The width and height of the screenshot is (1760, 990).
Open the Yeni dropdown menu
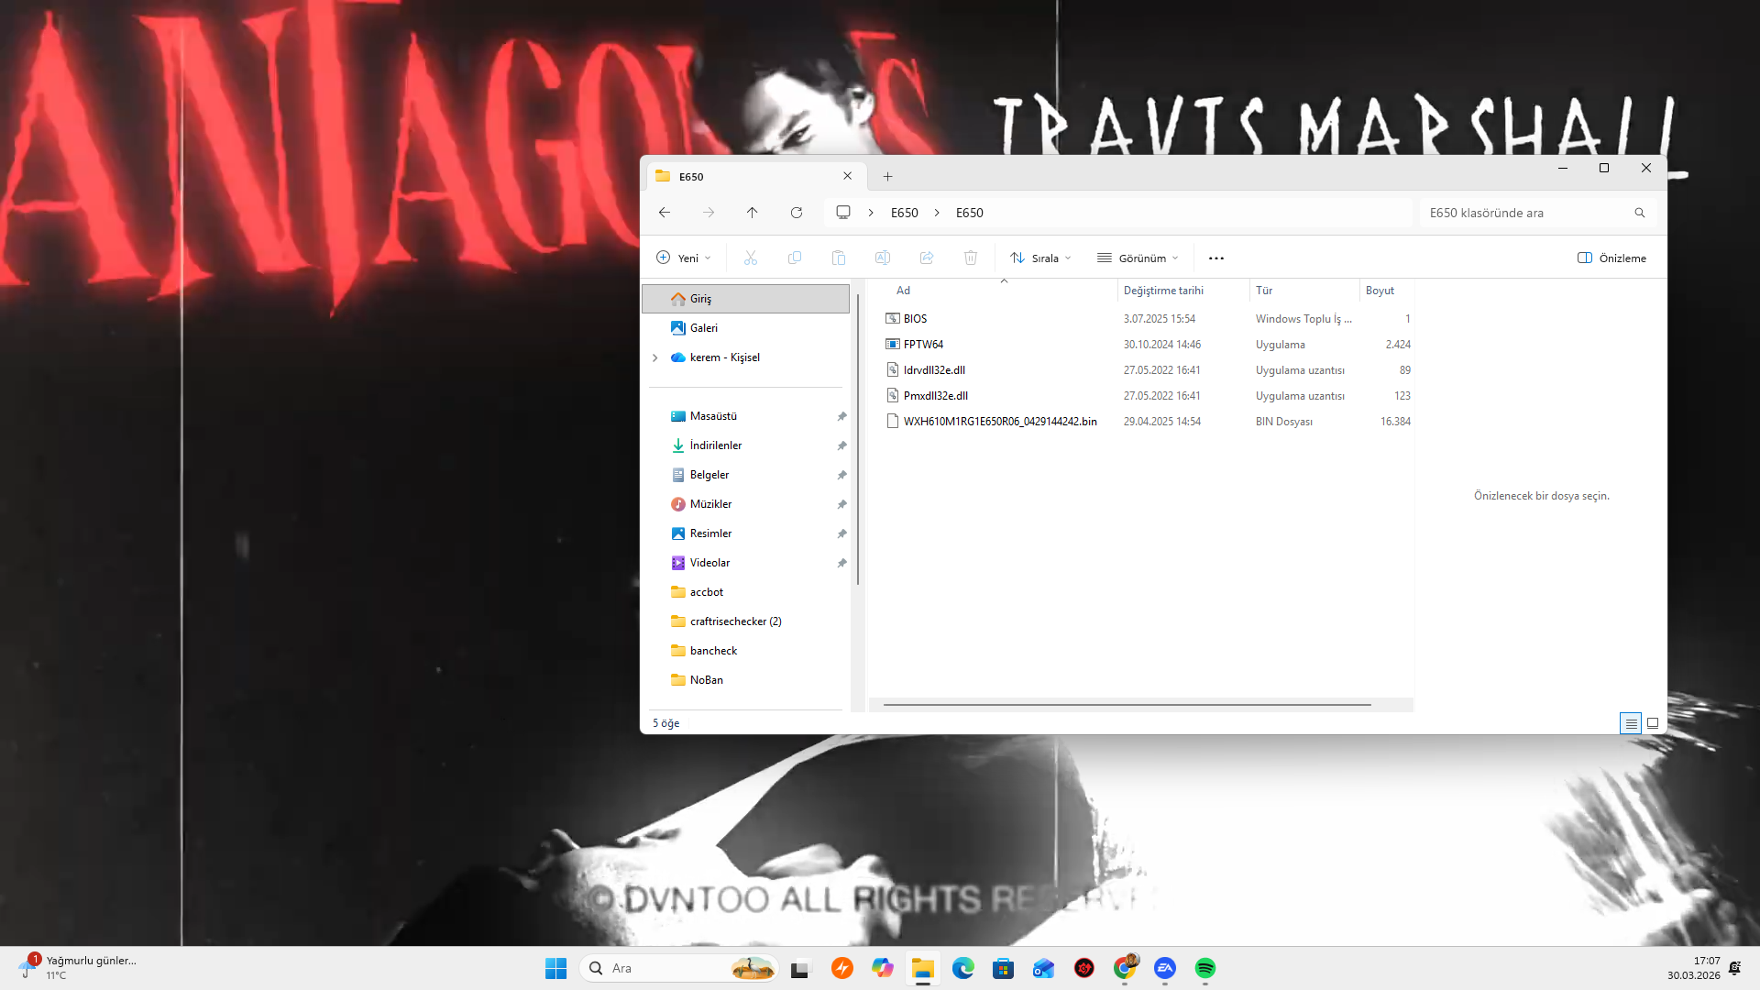(x=684, y=258)
